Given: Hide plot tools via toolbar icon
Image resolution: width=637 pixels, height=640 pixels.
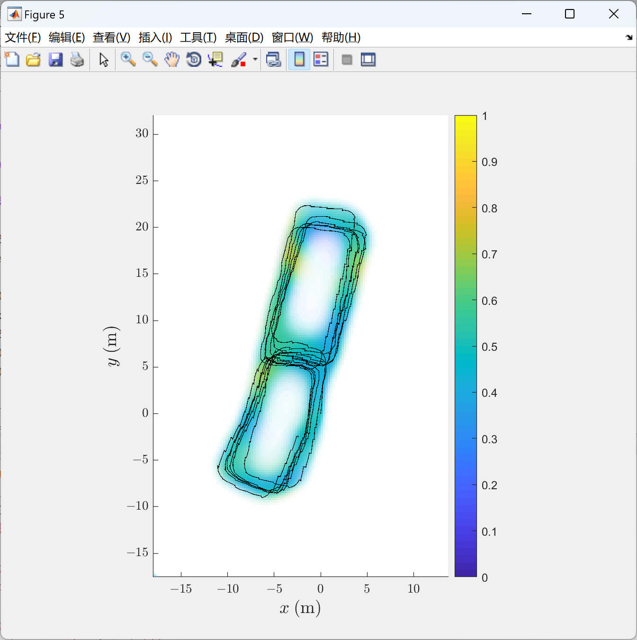Looking at the screenshot, I should (347, 60).
